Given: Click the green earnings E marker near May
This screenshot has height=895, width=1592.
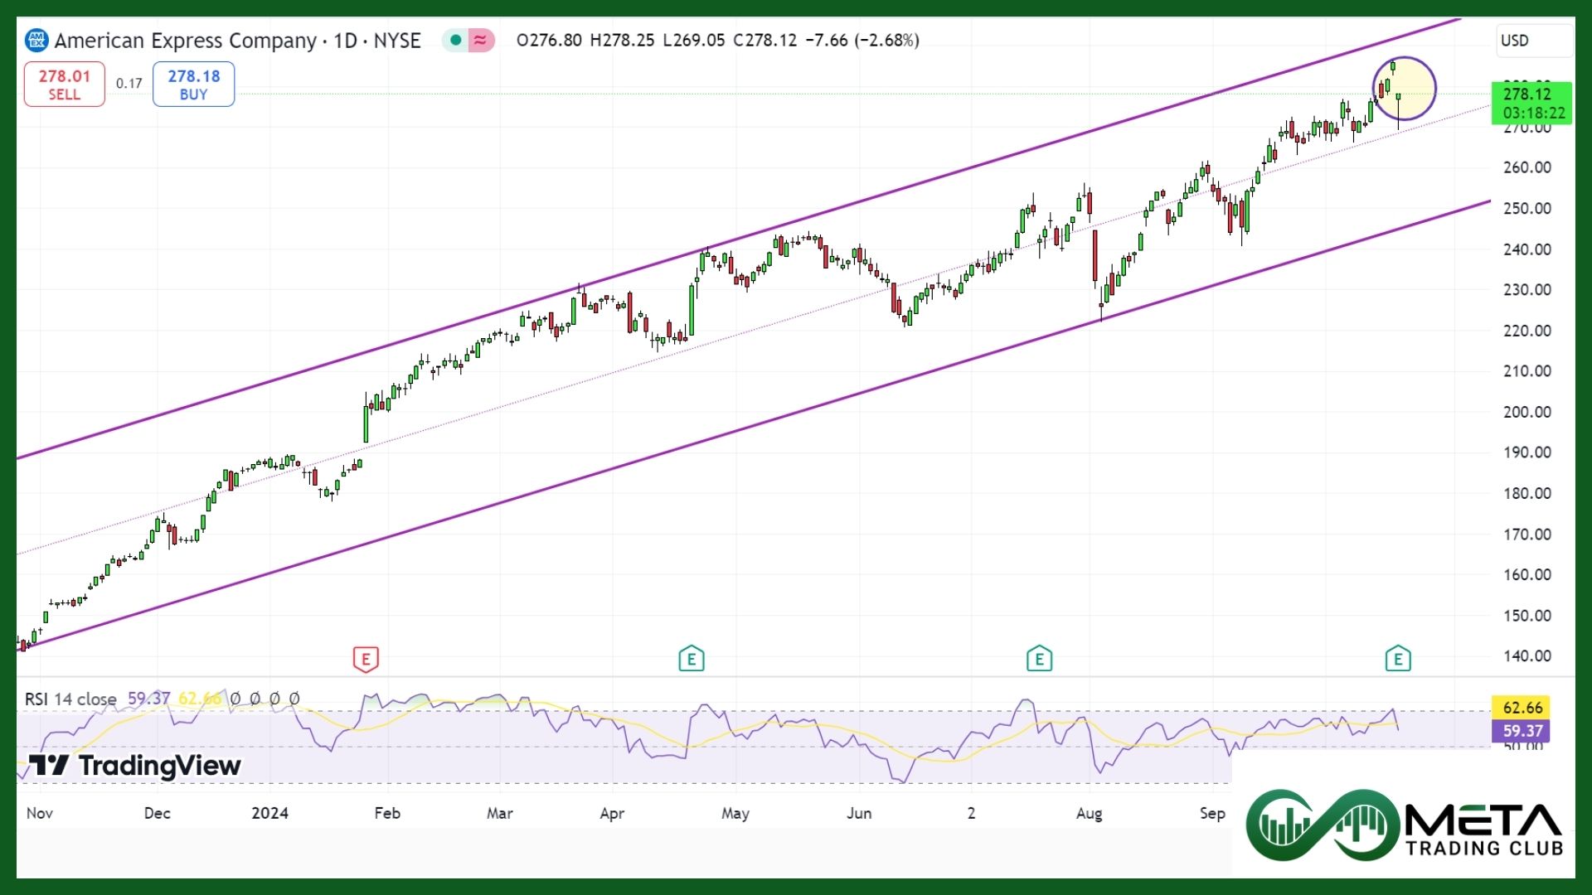Looking at the screenshot, I should click(692, 660).
